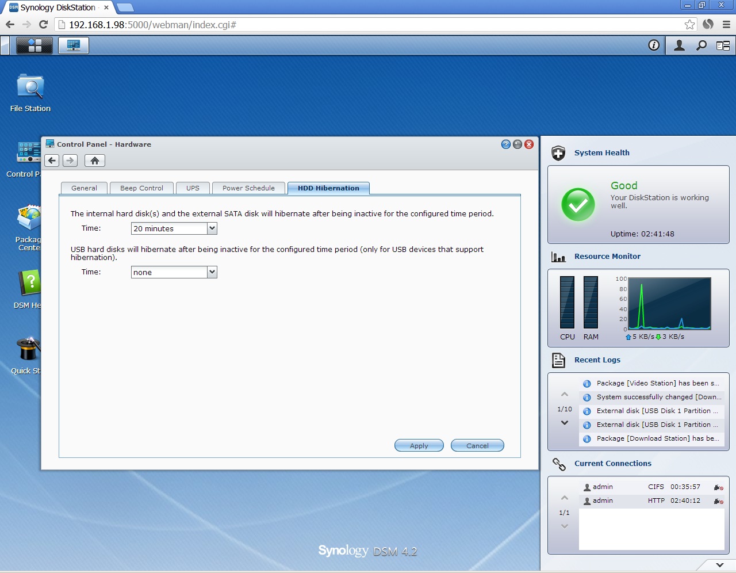Open the Main Menu icon in the top taskbar
Viewport: 736px width, 573px height.
(33, 45)
